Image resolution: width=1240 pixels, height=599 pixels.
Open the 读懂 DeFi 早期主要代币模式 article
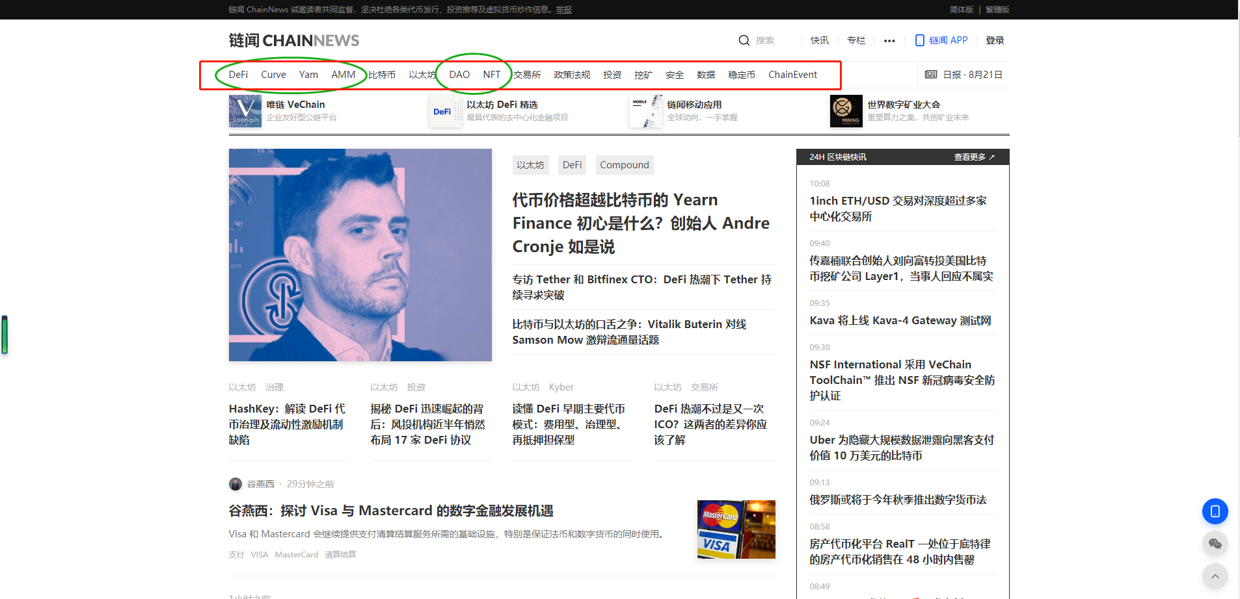[x=569, y=424]
